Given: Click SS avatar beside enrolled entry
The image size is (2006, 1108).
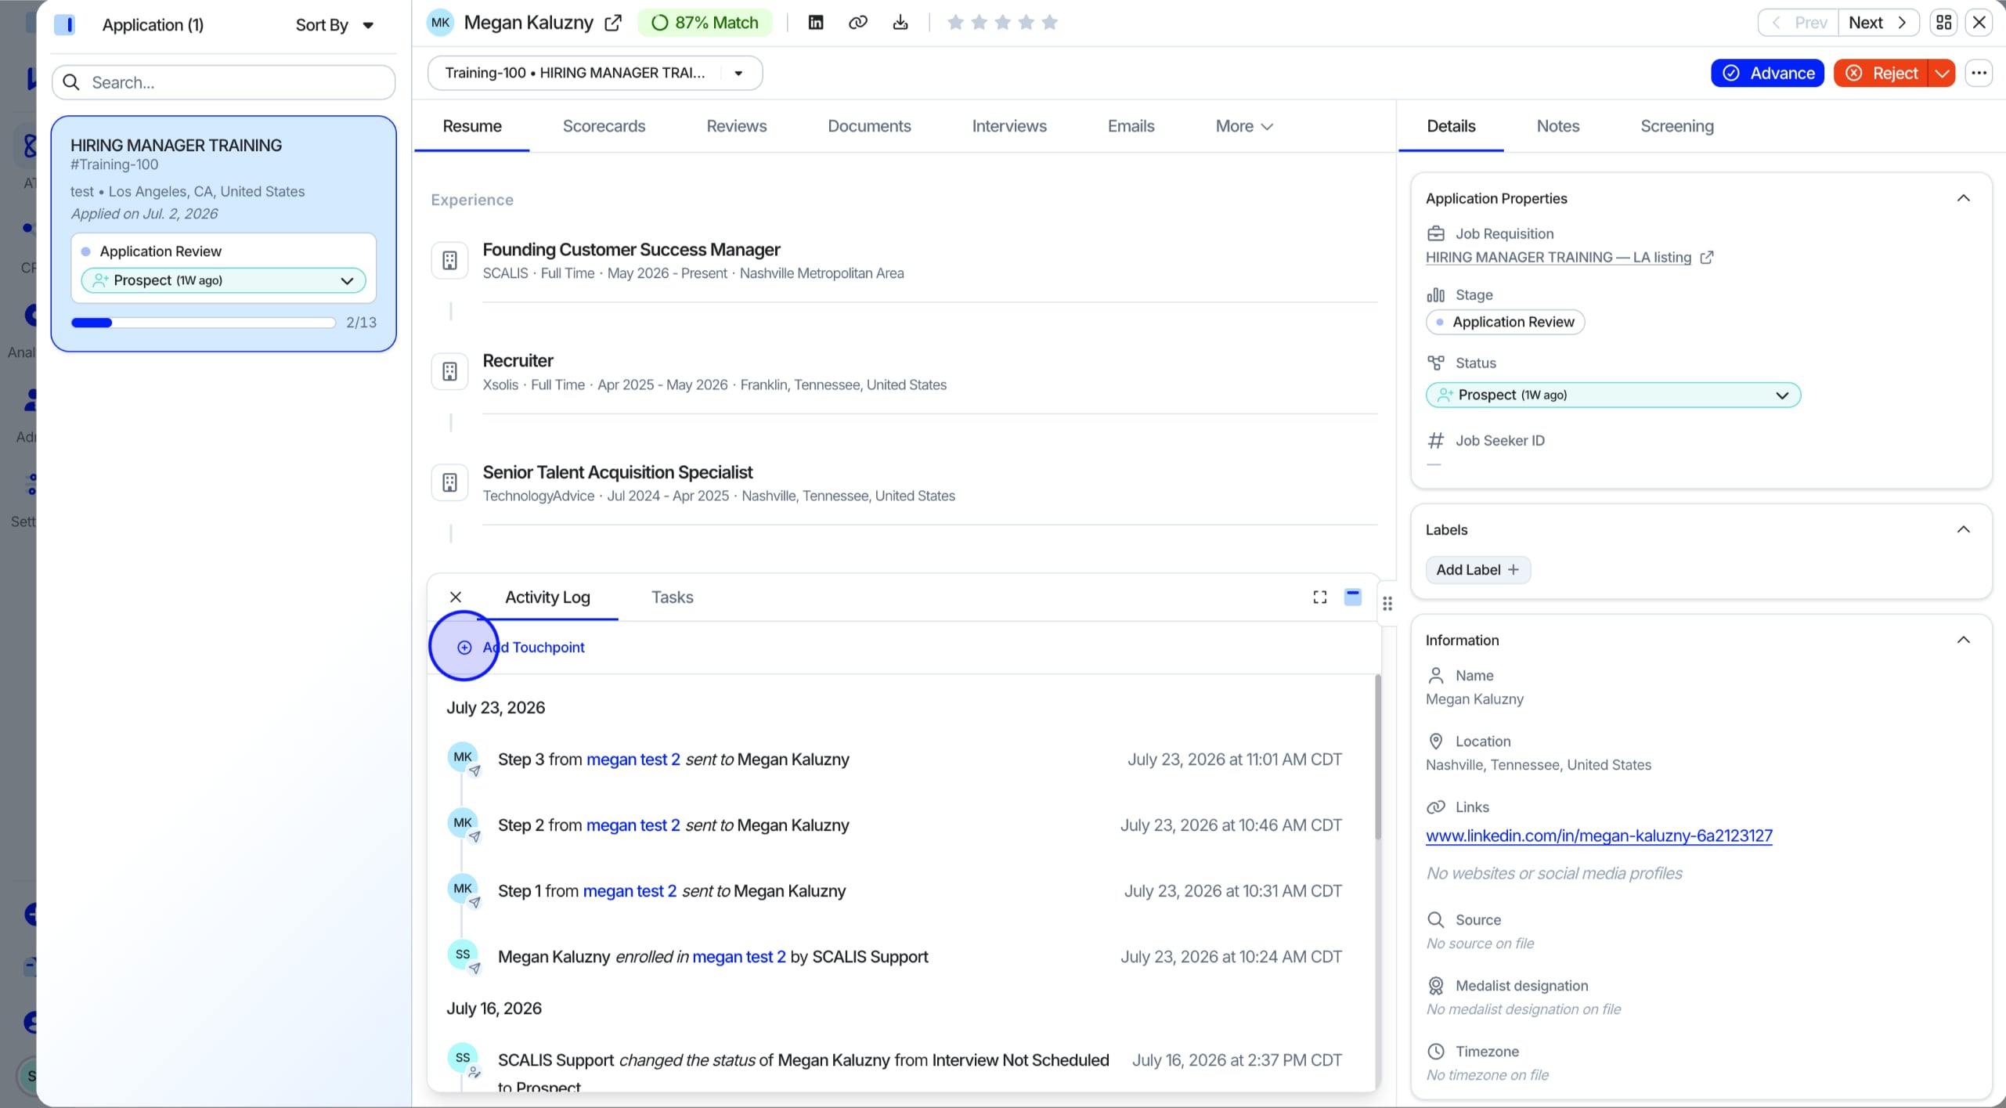Looking at the screenshot, I should point(463,955).
